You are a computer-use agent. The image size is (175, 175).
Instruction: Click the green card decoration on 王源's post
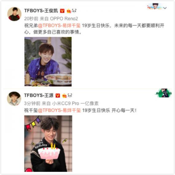164,93
